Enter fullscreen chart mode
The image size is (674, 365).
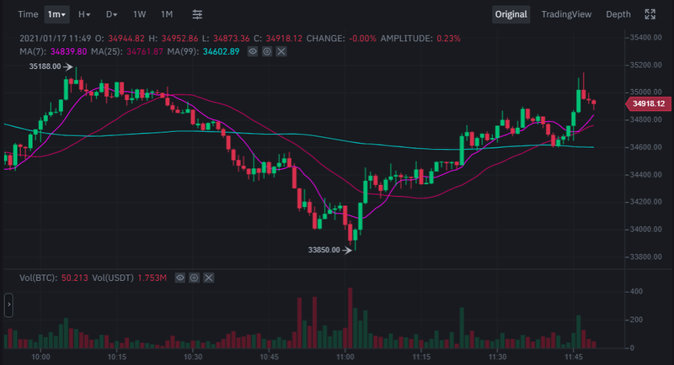pos(650,14)
